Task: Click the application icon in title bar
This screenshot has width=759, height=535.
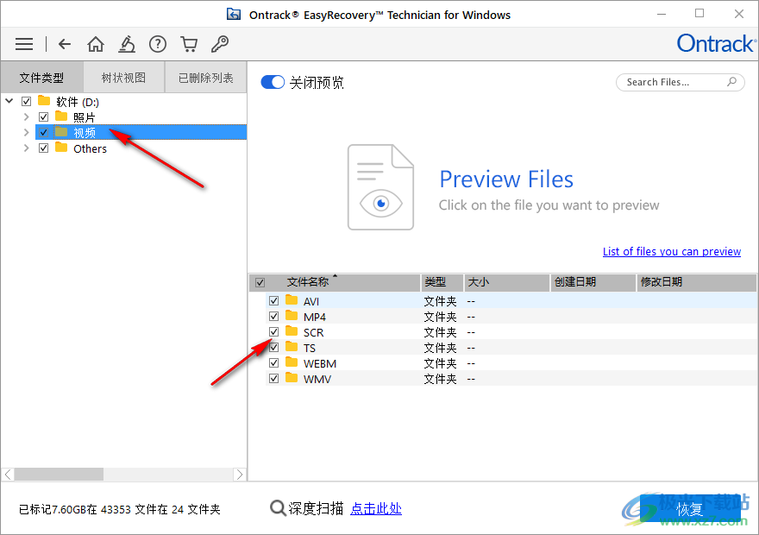Action: click(x=234, y=15)
